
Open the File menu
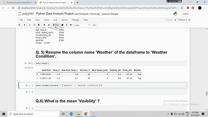pyautogui.click(x=21, y=20)
